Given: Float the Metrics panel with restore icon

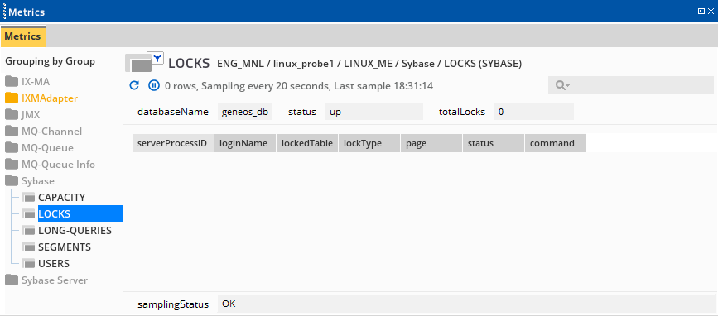Looking at the screenshot, I should click(x=701, y=12).
